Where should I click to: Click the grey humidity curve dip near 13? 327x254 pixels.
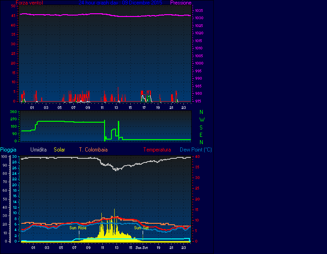tap(116, 169)
